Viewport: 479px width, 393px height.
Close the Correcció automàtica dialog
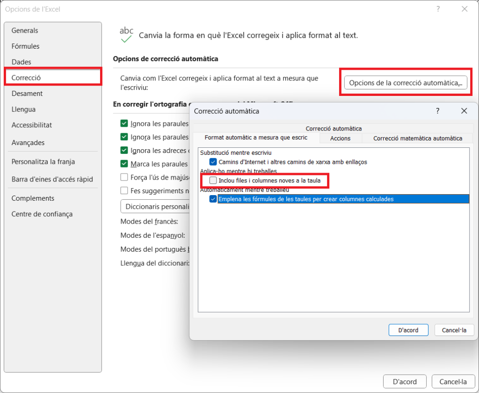pos(464,111)
